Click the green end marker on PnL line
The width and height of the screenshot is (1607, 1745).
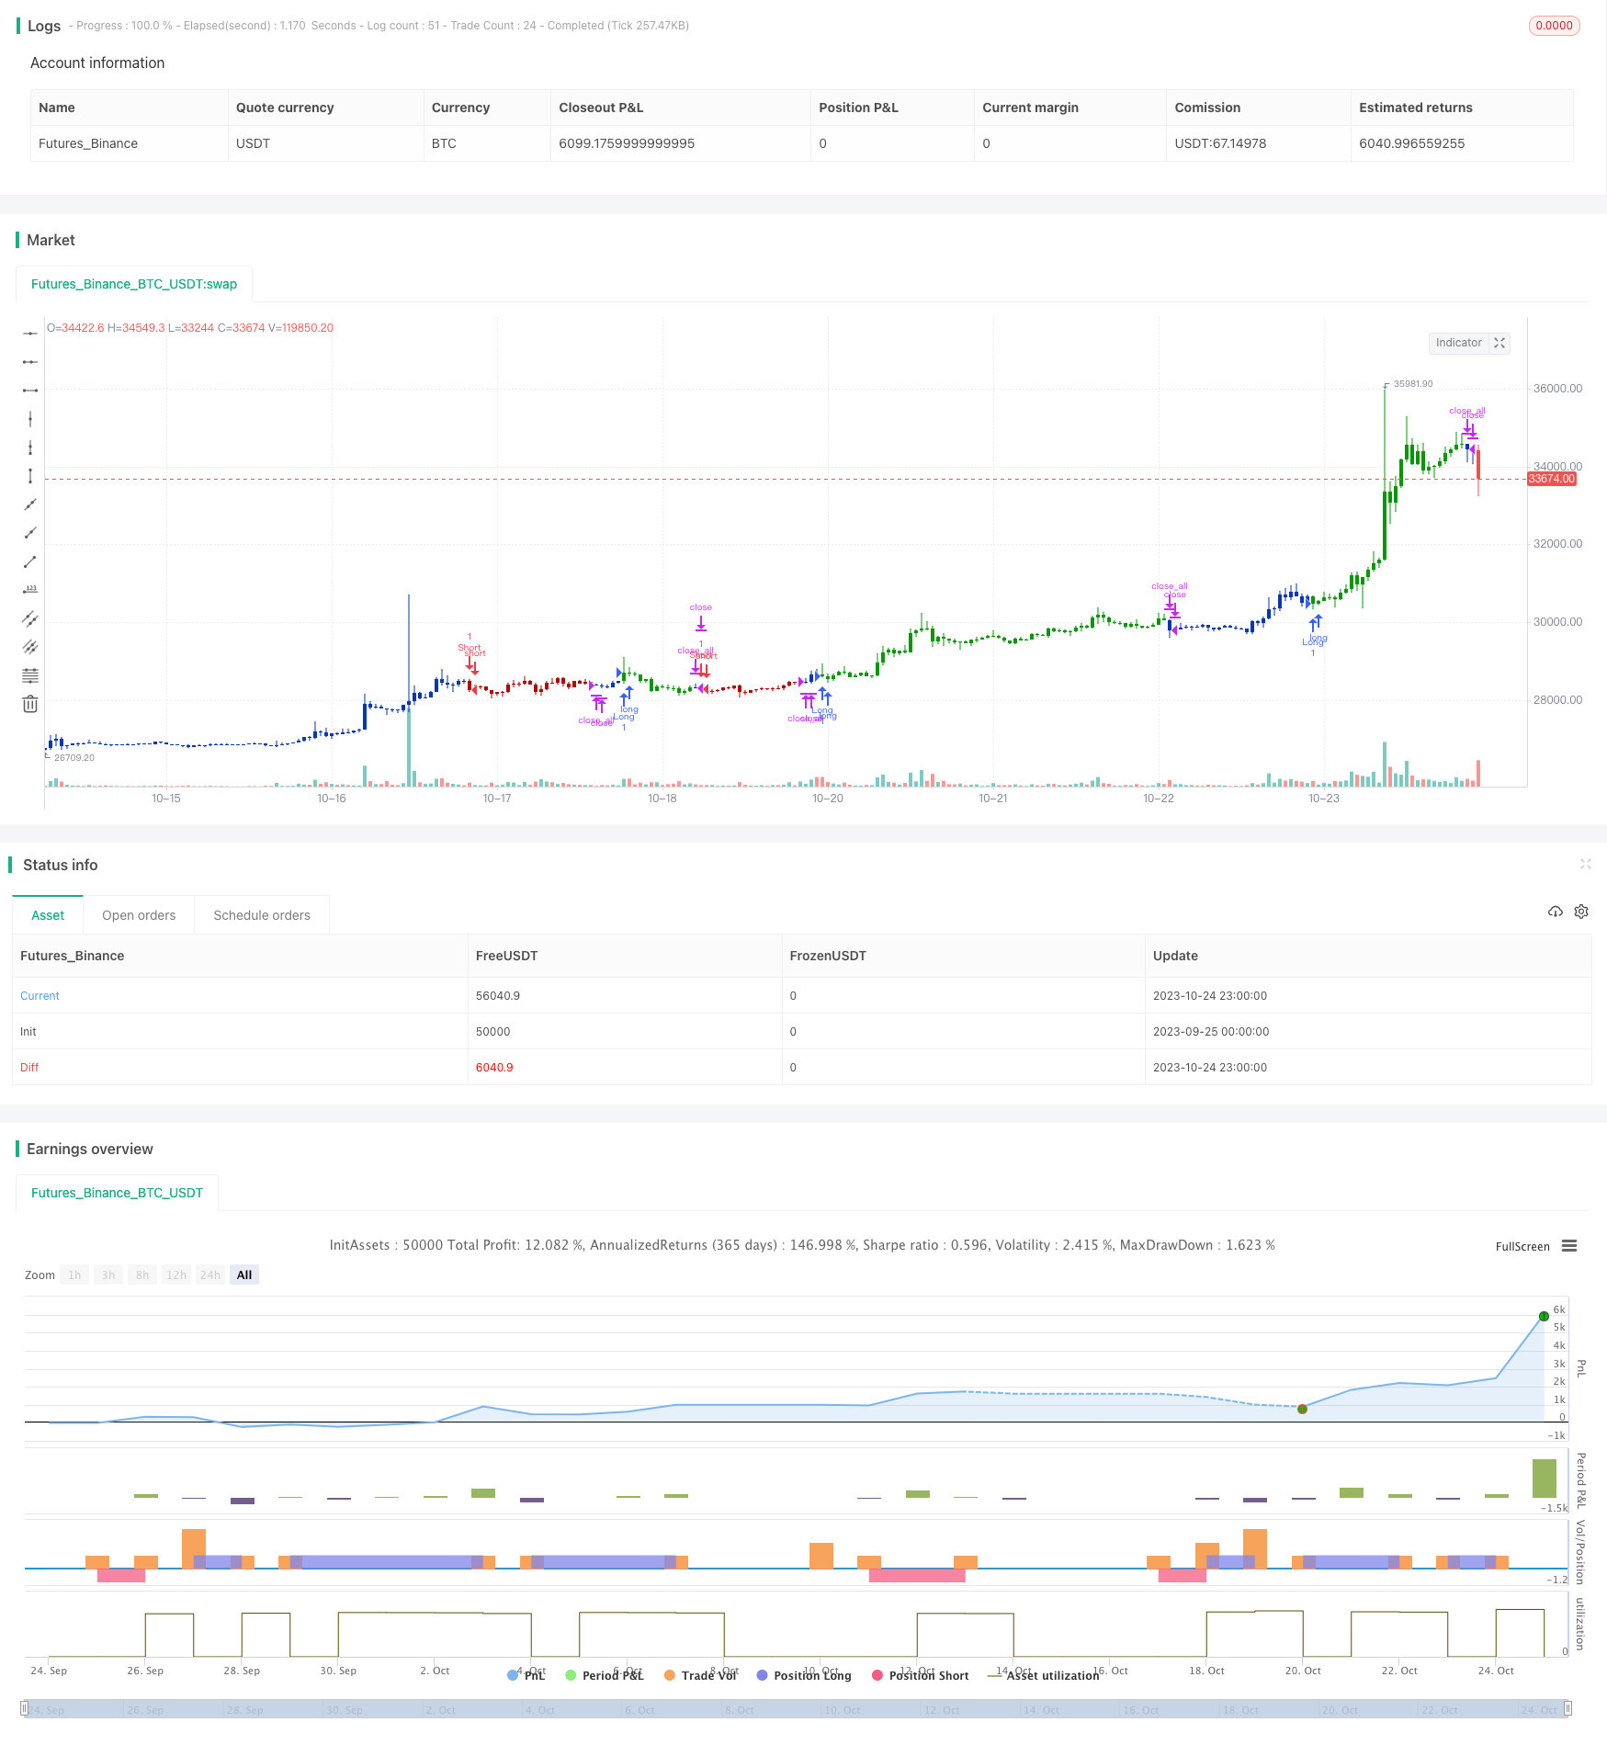coord(1544,1317)
